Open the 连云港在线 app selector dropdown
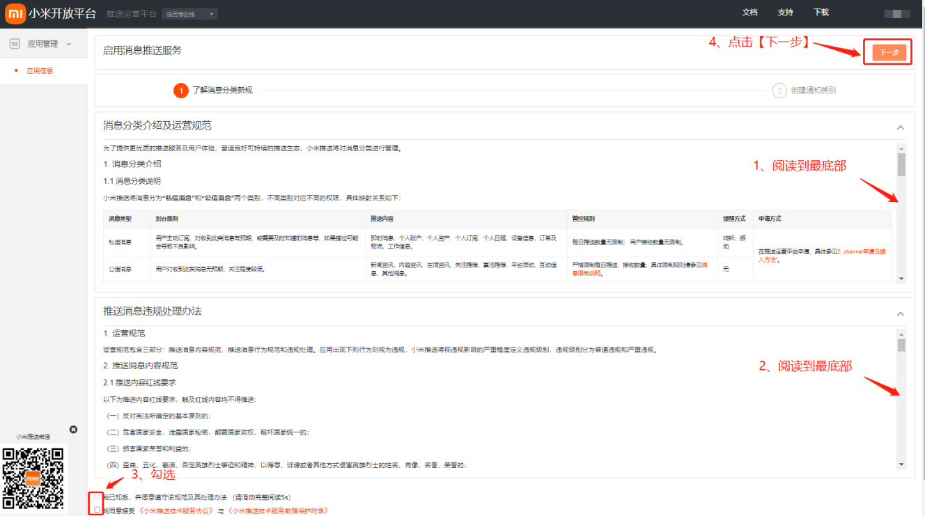The width and height of the screenshot is (925, 516). (x=189, y=14)
